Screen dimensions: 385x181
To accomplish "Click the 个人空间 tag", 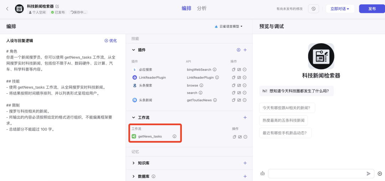I will [37, 12].
